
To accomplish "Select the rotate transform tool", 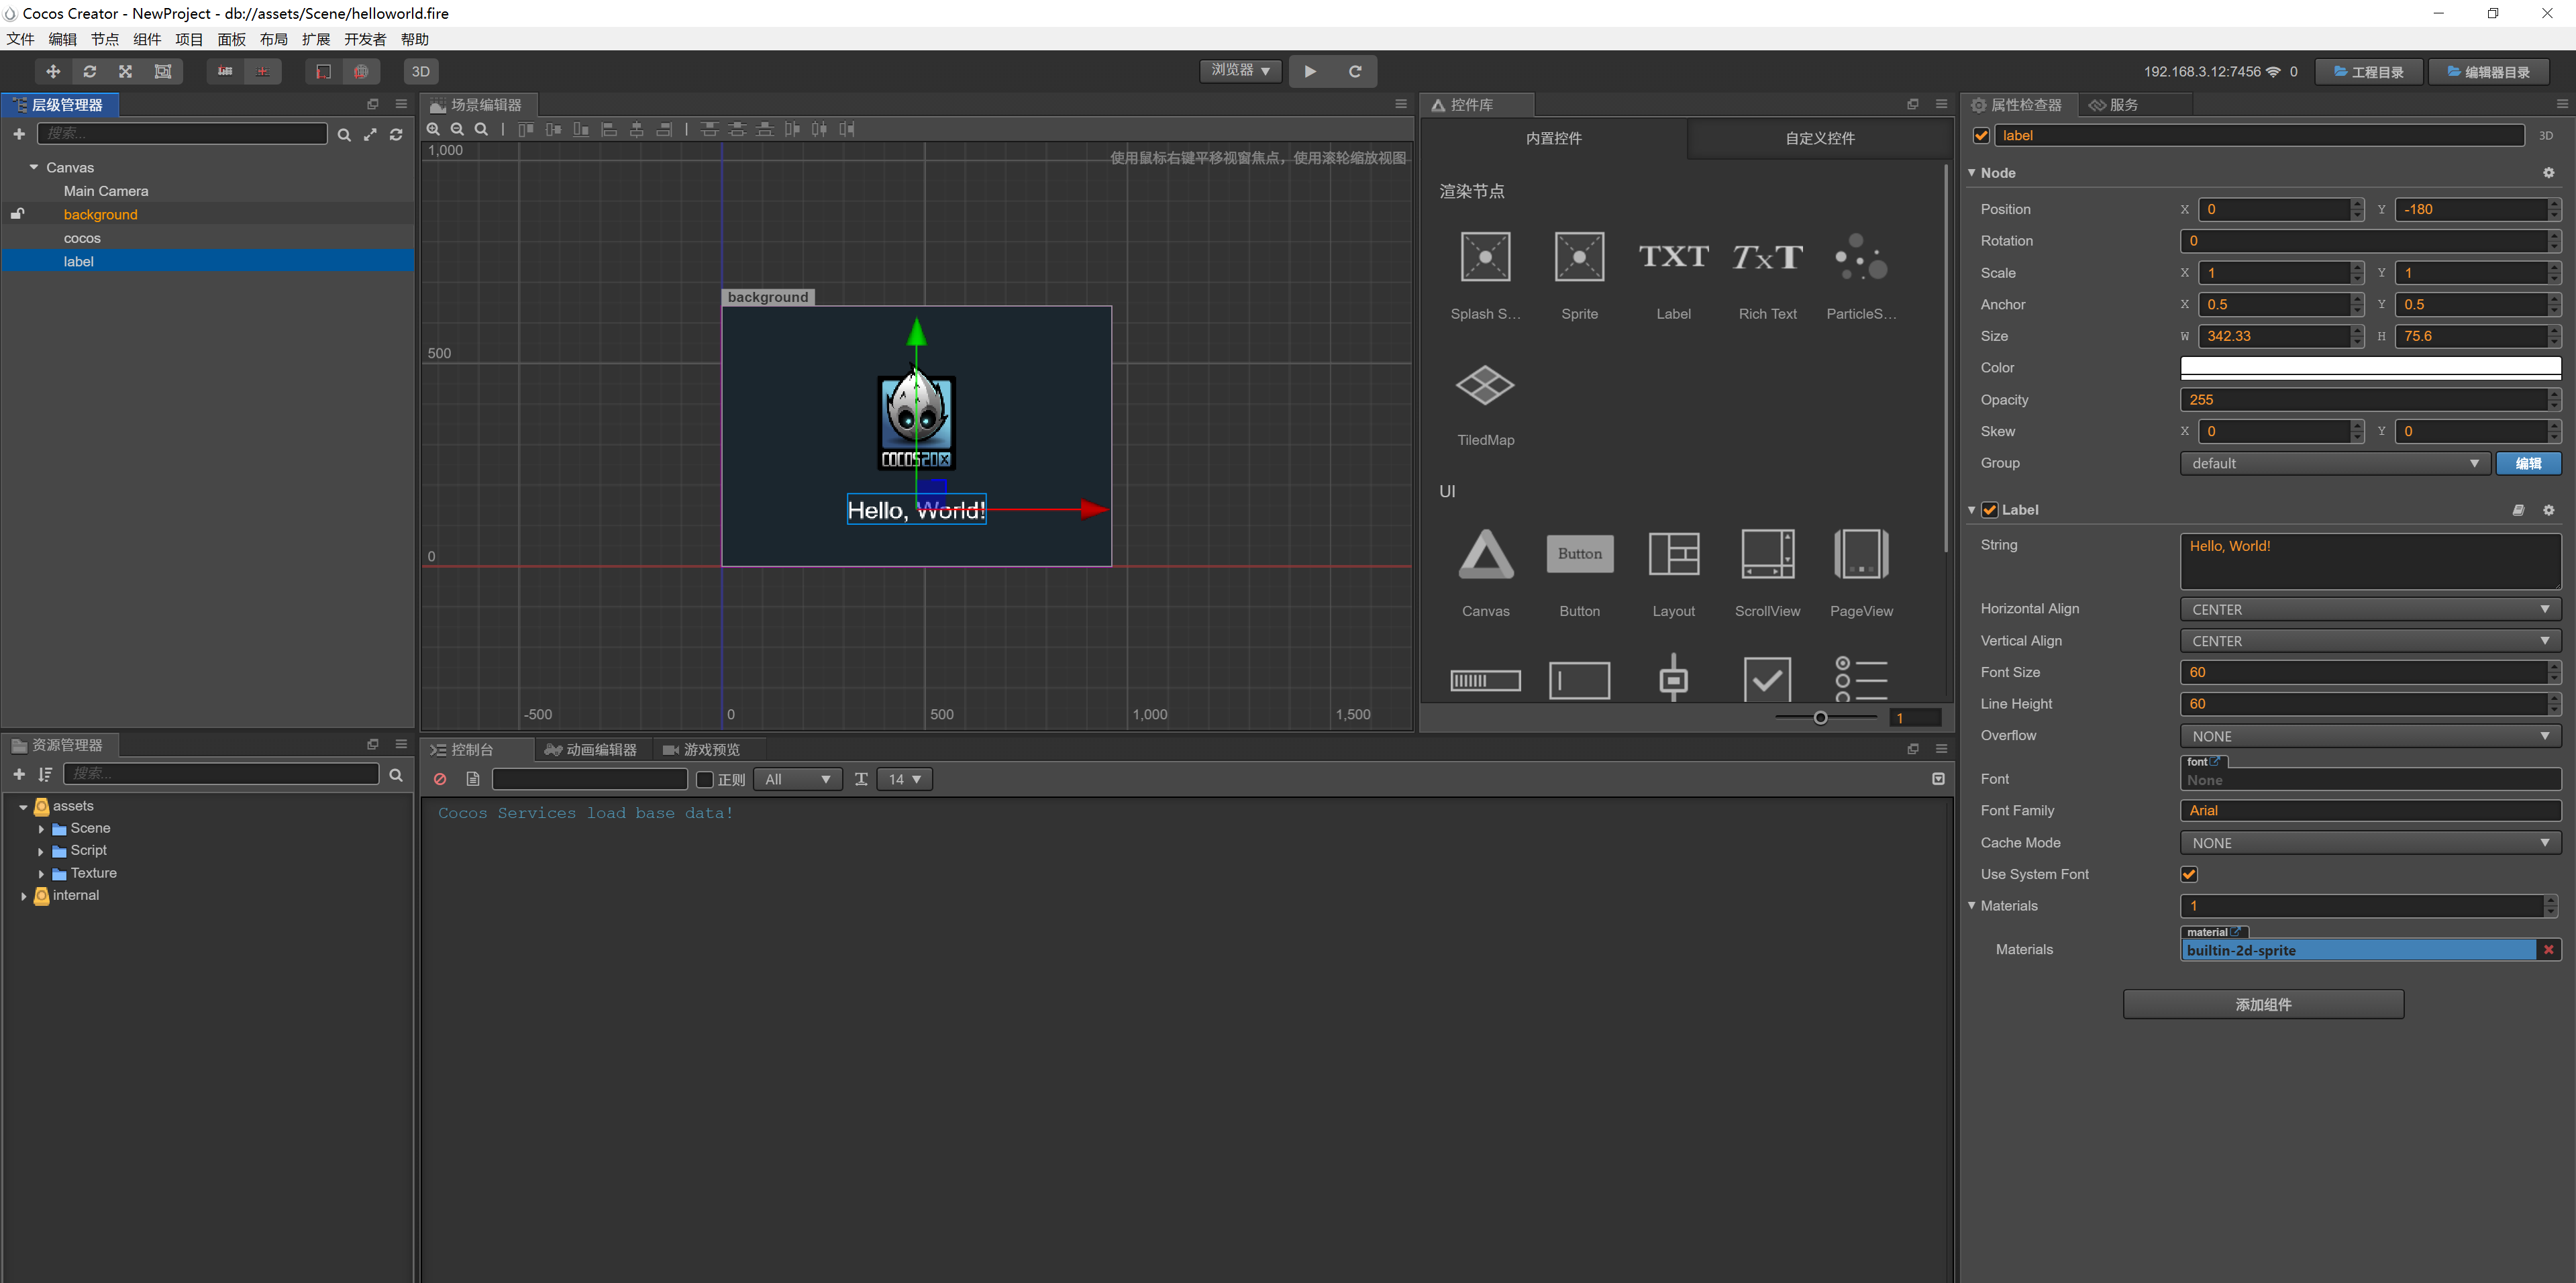I will pos(89,71).
